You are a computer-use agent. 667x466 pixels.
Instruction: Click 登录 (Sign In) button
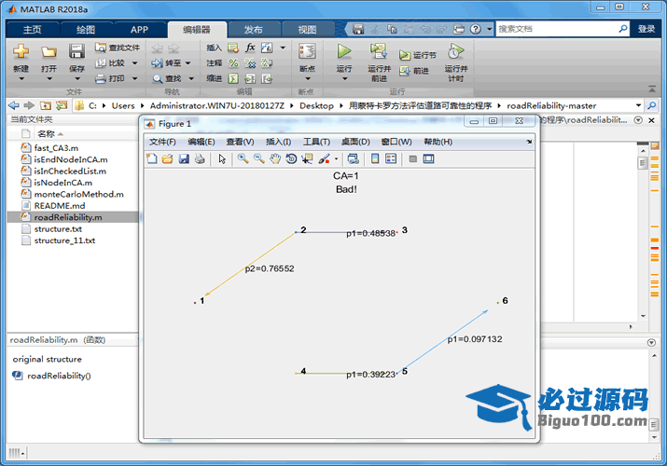[646, 29]
